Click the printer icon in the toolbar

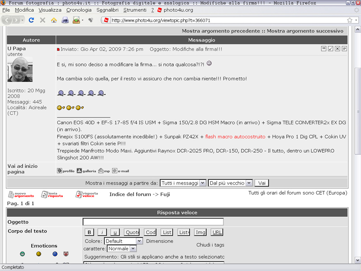pos(65,20)
